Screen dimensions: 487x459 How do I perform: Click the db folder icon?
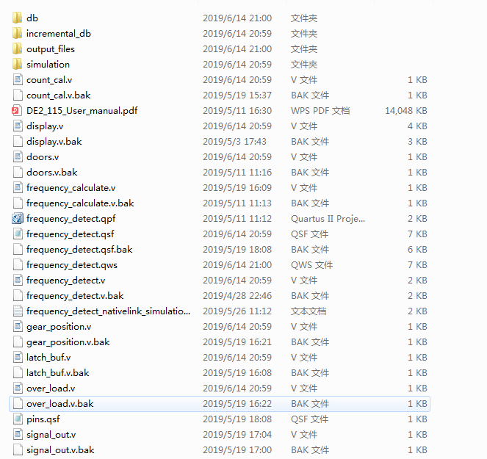[x=18, y=18]
